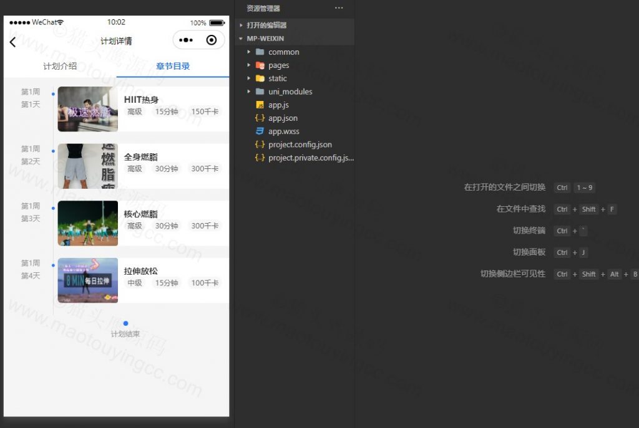Select the 拉伸放松 lesson title

[140, 271]
